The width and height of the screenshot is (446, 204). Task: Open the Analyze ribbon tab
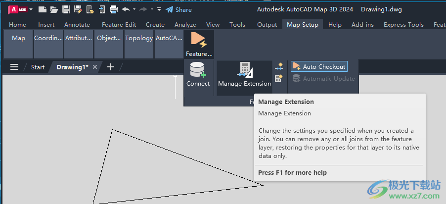point(185,25)
